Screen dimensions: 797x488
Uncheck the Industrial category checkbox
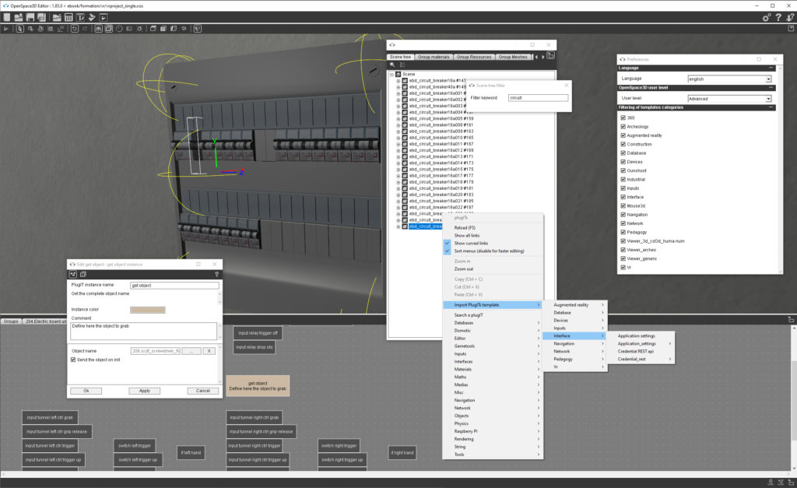623,180
